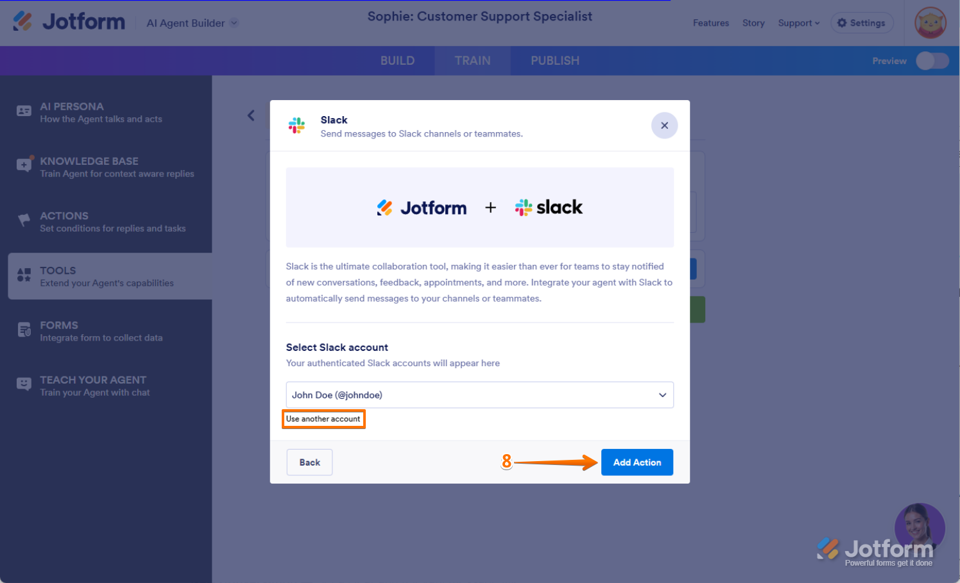Click the Knowledge Base sidebar icon

pyautogui.click(x=24, y=165)
